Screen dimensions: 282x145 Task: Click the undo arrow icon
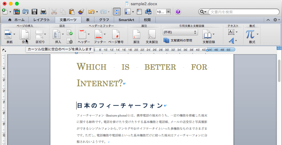coord(92,12)
